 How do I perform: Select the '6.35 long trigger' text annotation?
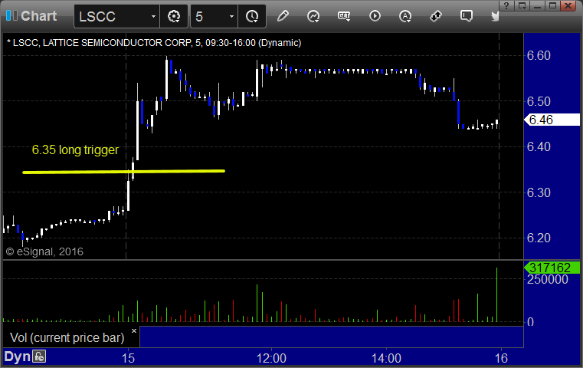tap(75, 149)
